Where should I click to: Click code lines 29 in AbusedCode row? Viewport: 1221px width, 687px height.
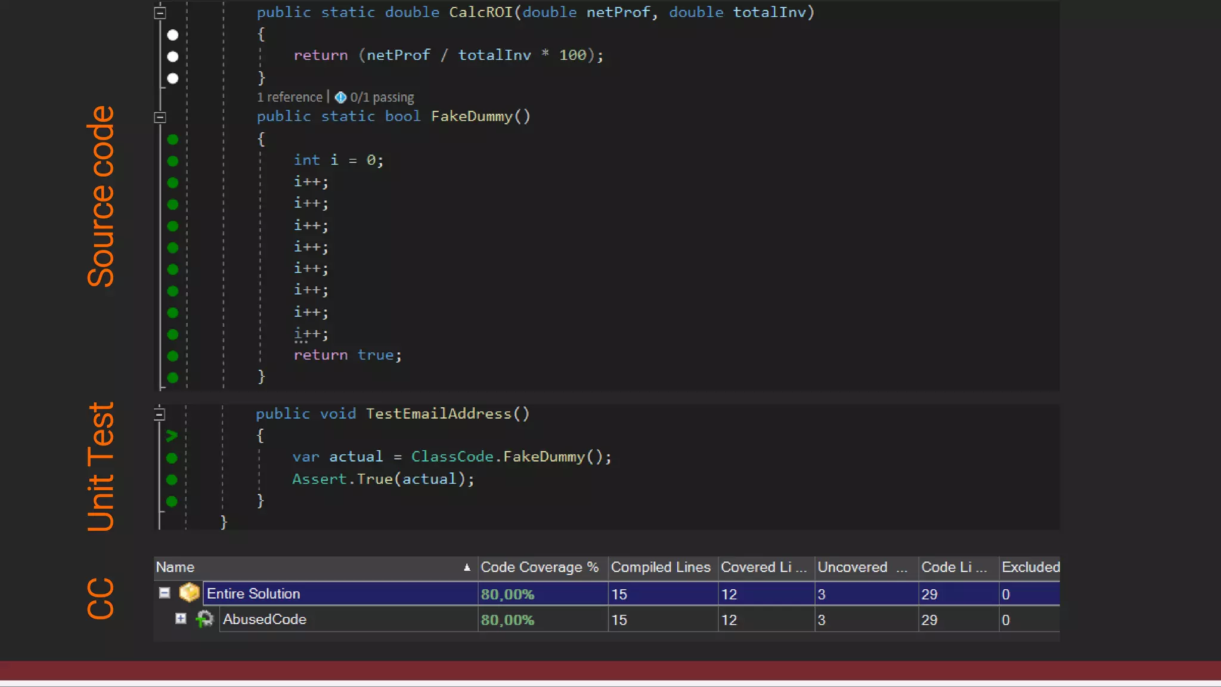[x=929, y=620]
